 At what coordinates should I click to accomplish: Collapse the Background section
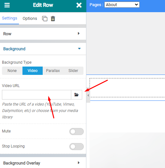click(x=43, y=49)
